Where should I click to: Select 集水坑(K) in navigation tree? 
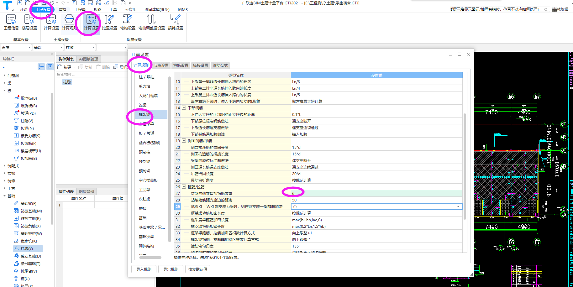pyautogui.click(x=25, y=241)
